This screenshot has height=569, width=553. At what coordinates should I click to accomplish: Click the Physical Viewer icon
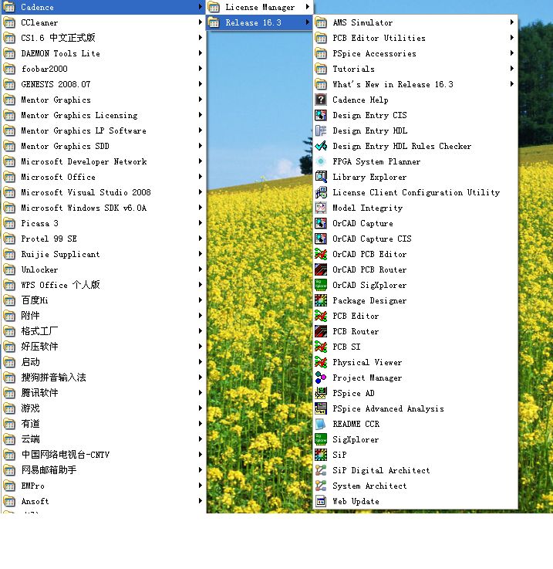click(x=321, y=362)
